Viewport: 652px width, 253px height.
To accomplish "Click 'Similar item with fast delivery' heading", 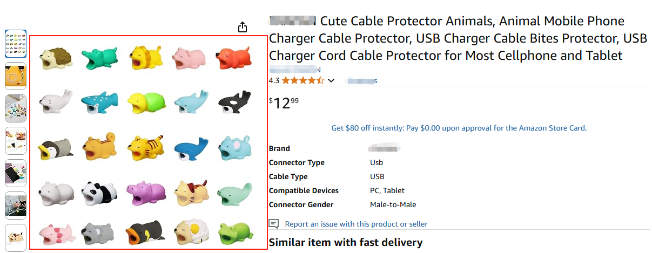I will point(346,242).
